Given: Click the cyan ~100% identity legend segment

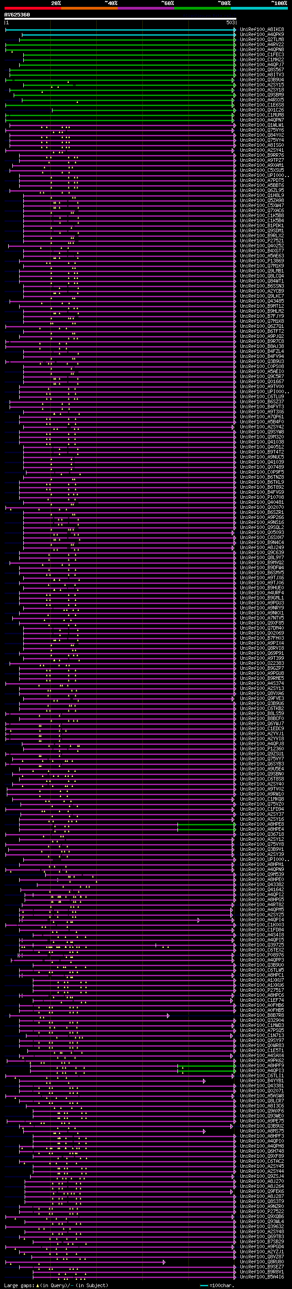Looking at the screenshot, I should (x=259, y=8).
